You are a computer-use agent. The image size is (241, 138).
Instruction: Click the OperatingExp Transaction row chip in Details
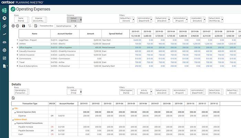[21, 92]
